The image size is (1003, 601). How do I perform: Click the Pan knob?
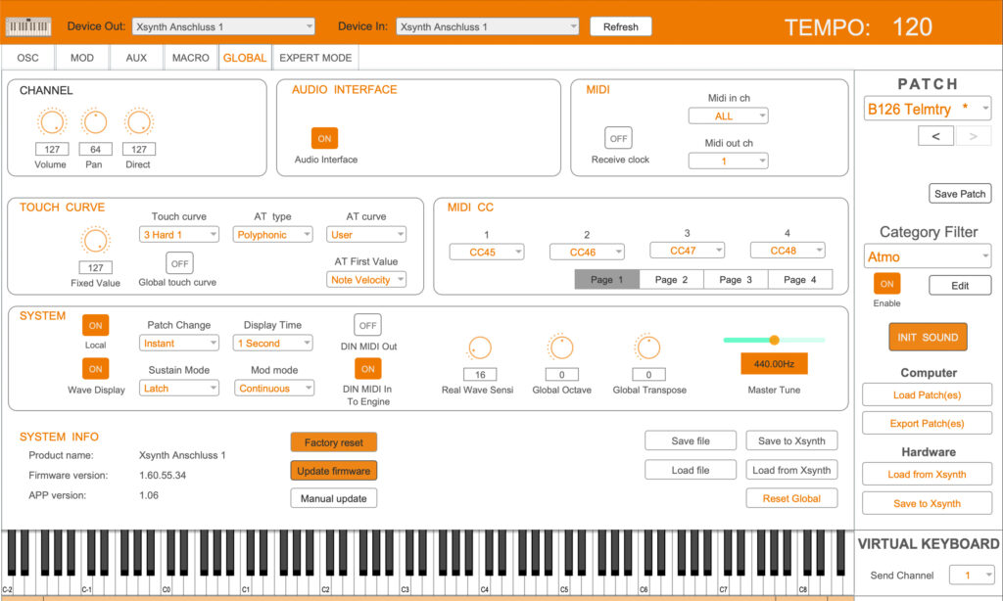[x=94, y=122]
